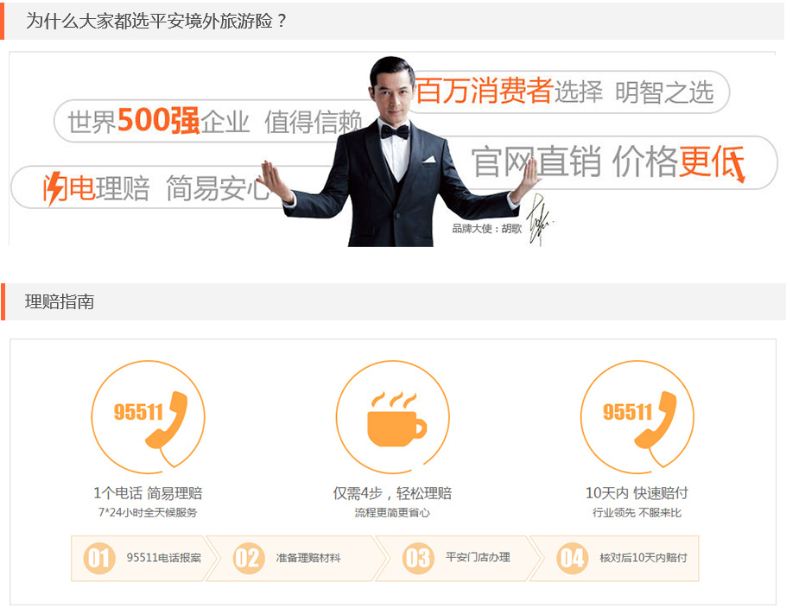Click the "1个电话 简易理赔" title

(x=148, y=493)
